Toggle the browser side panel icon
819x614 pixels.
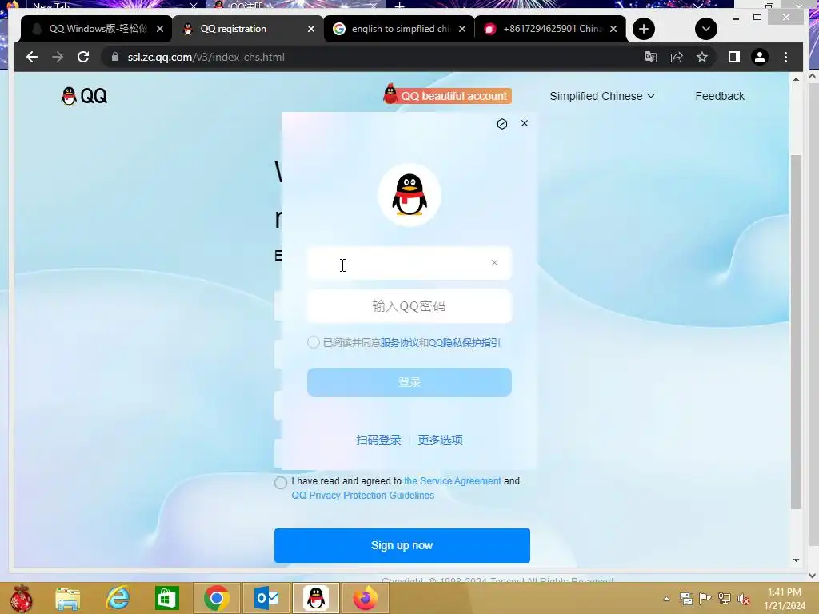(x=734, y=57)
